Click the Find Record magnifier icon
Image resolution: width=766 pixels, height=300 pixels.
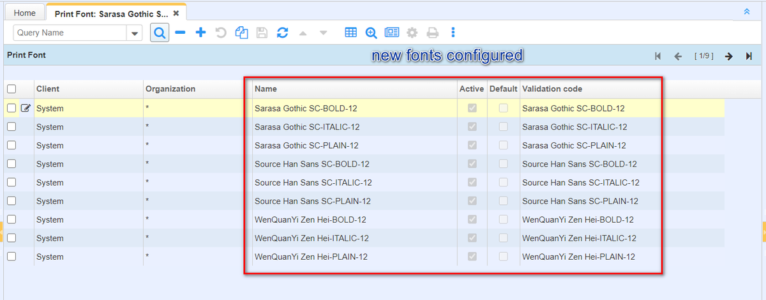tap(160, 33)
